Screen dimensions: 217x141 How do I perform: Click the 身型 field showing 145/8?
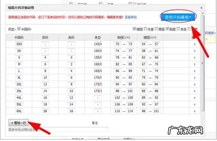[x=98, y=44]
